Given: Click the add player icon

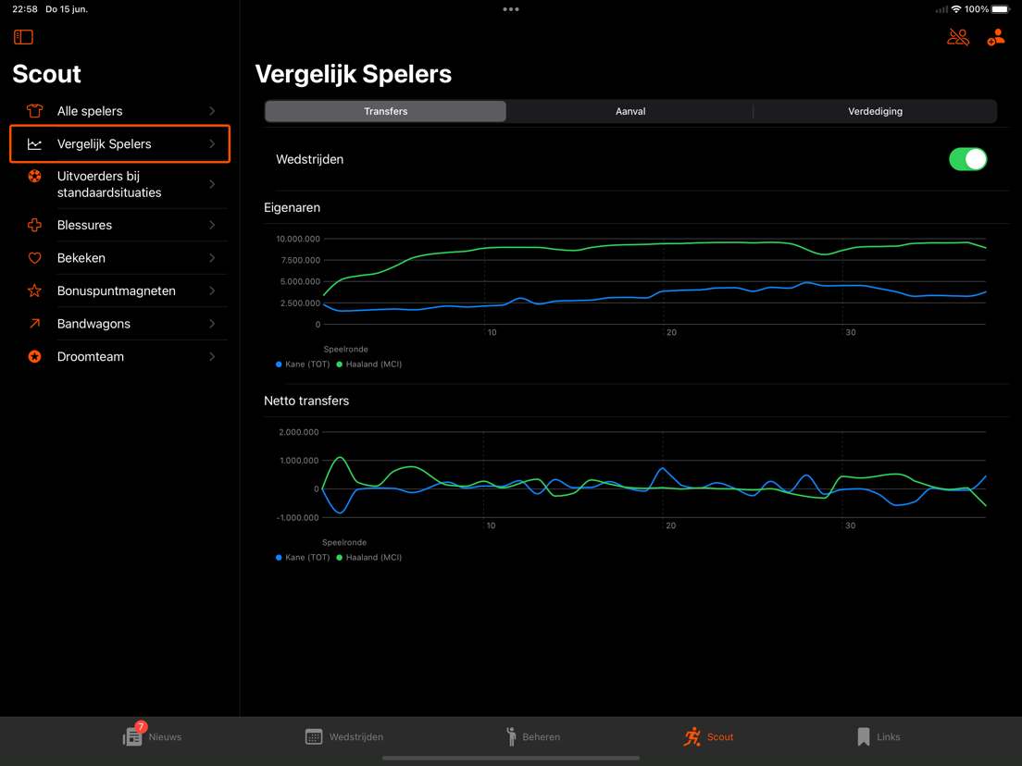Looking at the screenshot, I should point(995,37).
